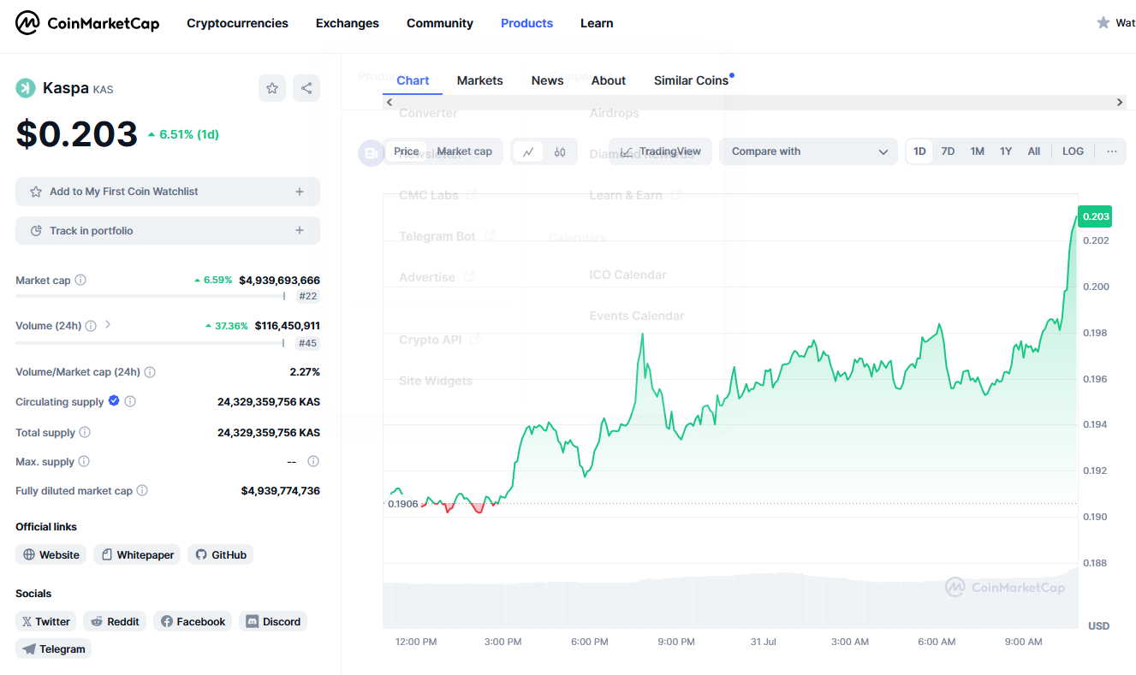Click the Max. supply info icon

(x=84, y=462)
